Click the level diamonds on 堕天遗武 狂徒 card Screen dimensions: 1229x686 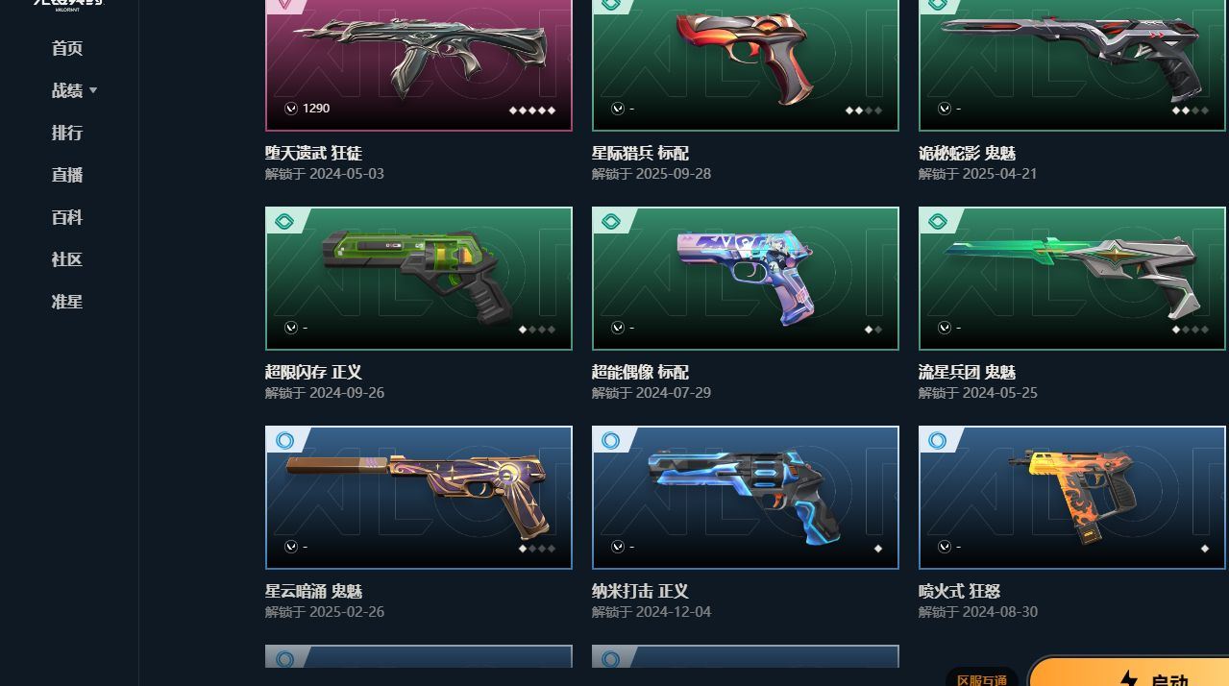click(532, 110)
